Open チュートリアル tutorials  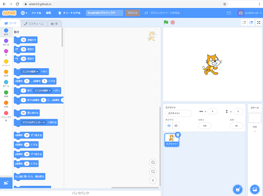coord(69,13)
